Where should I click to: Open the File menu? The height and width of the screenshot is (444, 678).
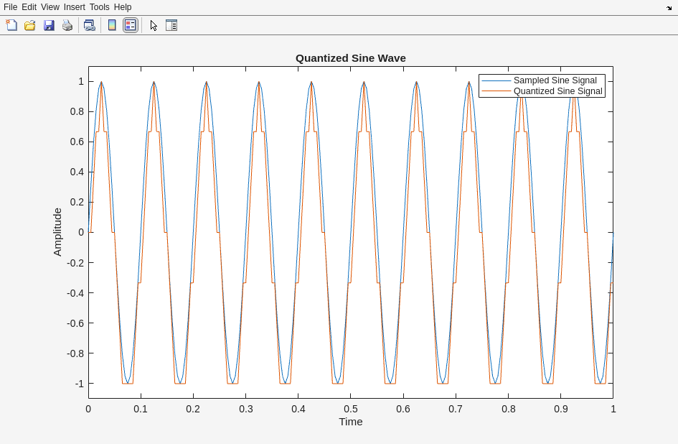[x=10, y=7]
